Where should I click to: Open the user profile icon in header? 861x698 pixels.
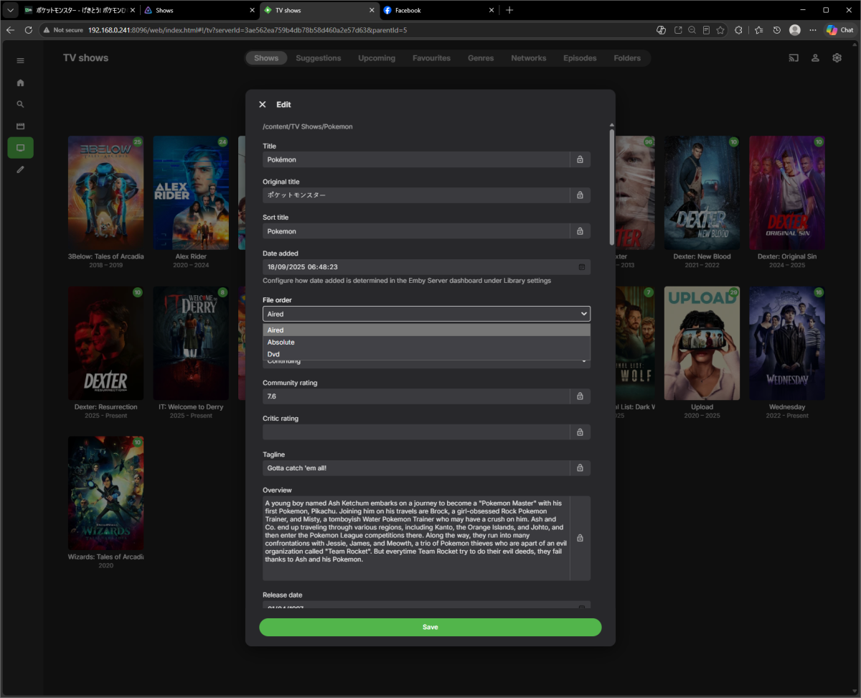tap(815, 58)
